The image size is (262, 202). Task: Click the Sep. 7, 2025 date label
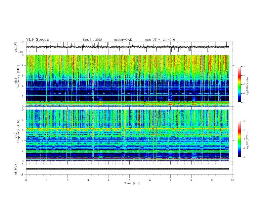92,40
